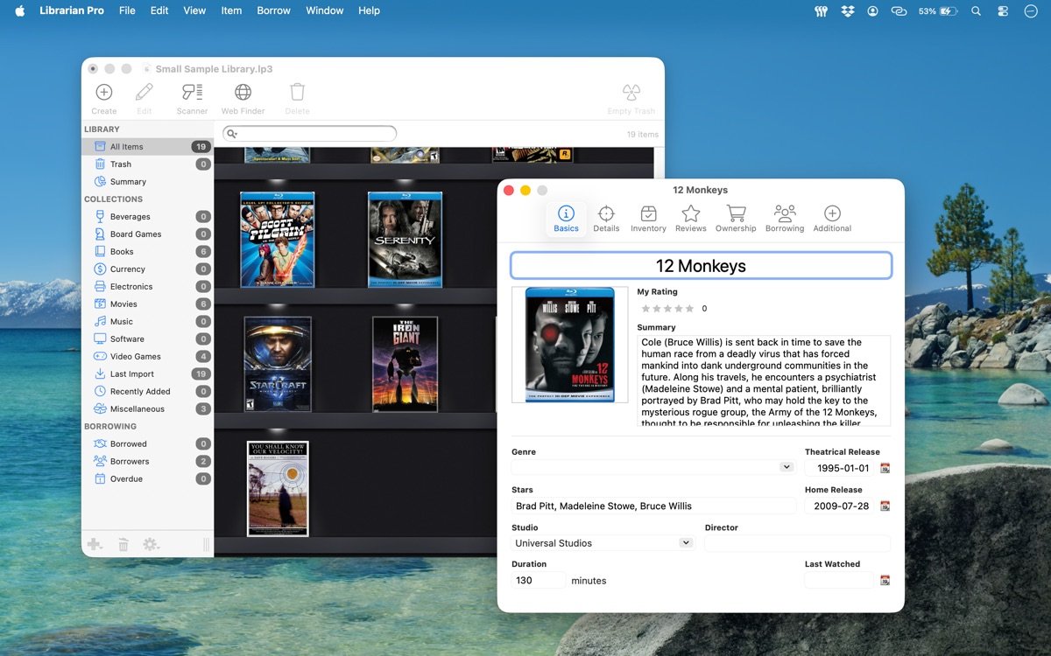
Task: Click the Director text field
Action: pyautogui.click(x=796, y=543)
